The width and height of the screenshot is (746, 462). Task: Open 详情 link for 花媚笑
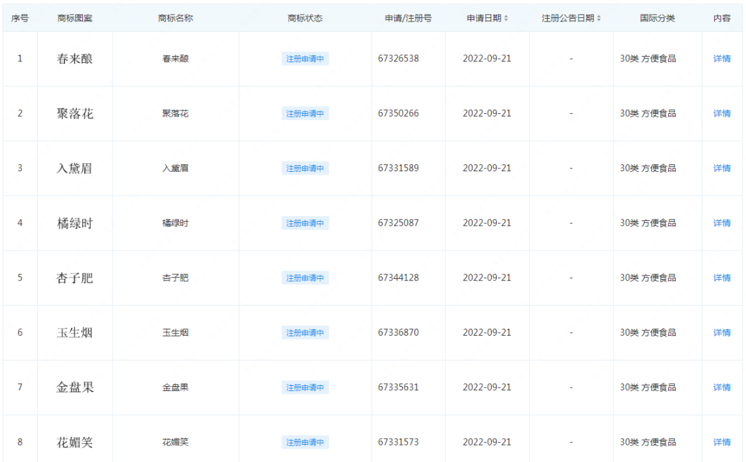(722, 442)
